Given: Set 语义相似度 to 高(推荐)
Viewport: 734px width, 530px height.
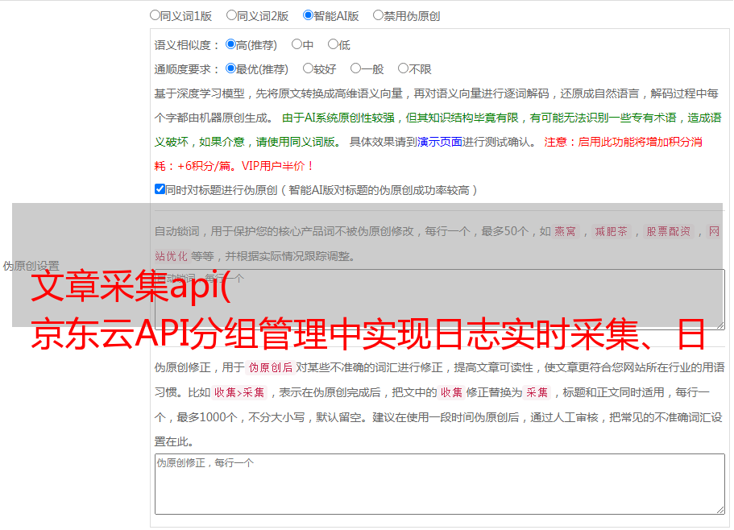Looking at the screenshot, I should click(x=230, y=45).
